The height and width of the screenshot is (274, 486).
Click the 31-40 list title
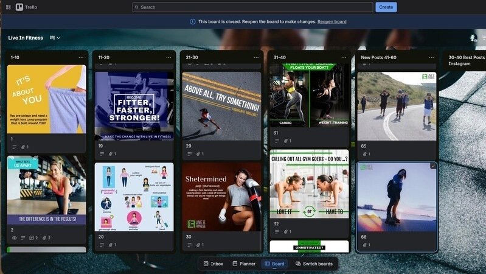click(280, 57)
